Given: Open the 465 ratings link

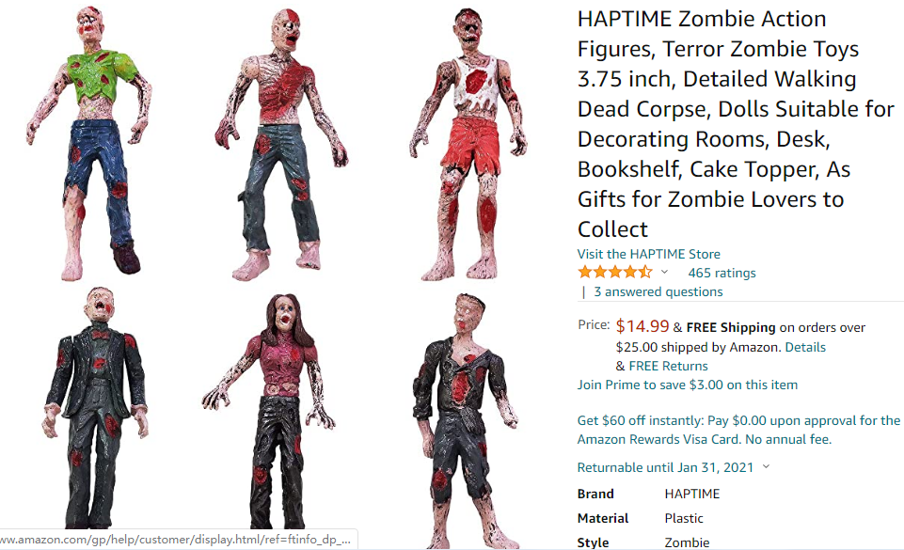Looking at the screenshot, I should coord(722,273).
